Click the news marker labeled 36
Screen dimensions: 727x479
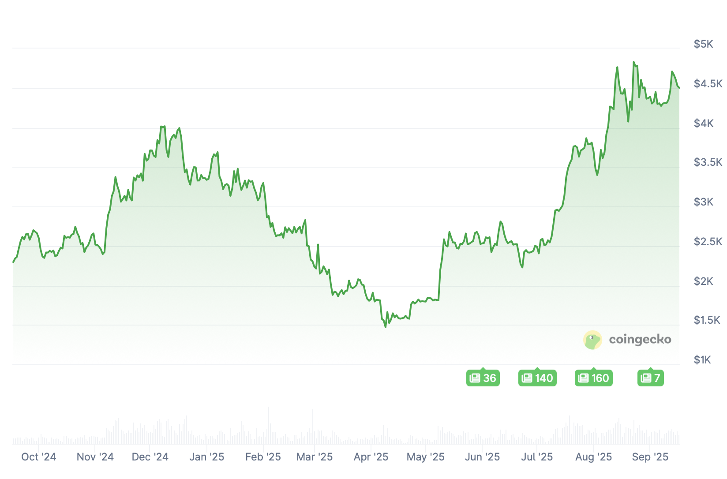click(x=483, y=378)
